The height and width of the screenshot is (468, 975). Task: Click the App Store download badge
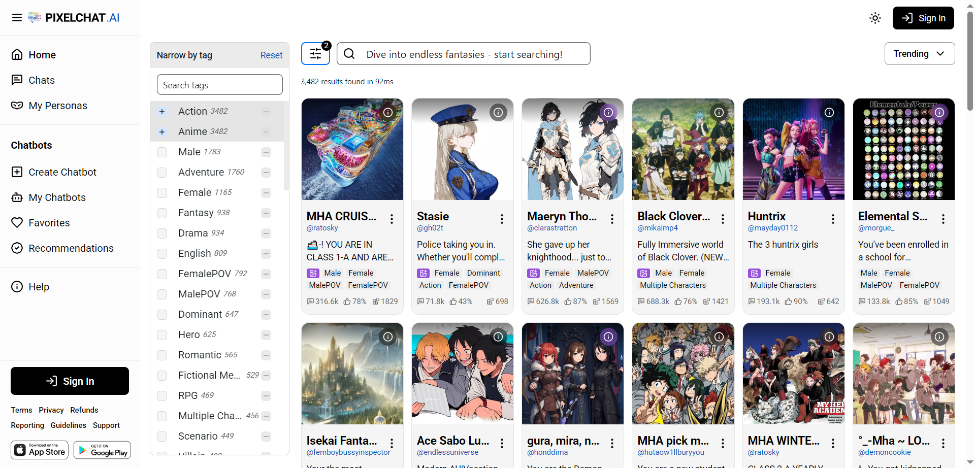point(40,450)
